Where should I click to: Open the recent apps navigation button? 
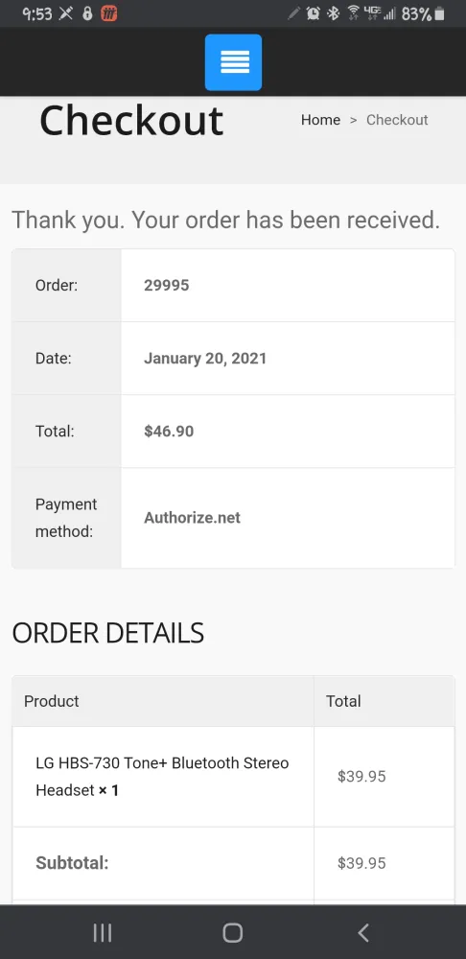tap(103, 933)
